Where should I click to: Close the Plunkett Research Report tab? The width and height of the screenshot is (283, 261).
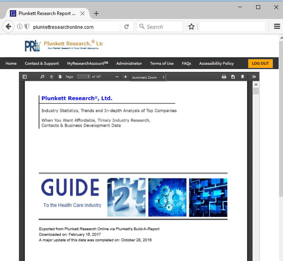pyautogui.click(x=82, y=13)
